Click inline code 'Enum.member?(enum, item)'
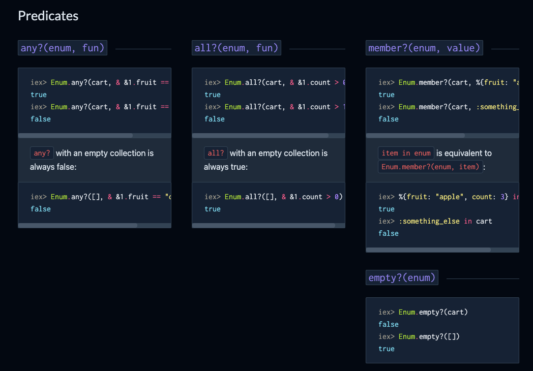 click(x=430, y=167)
